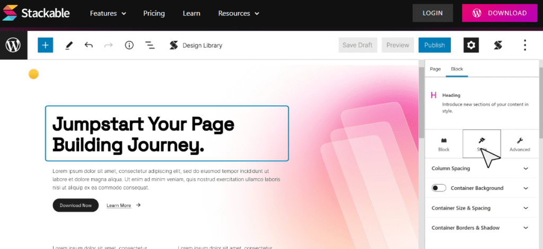The image size is (543, 249).
Task: Undo the last change
Action: [x=89, y=45]
